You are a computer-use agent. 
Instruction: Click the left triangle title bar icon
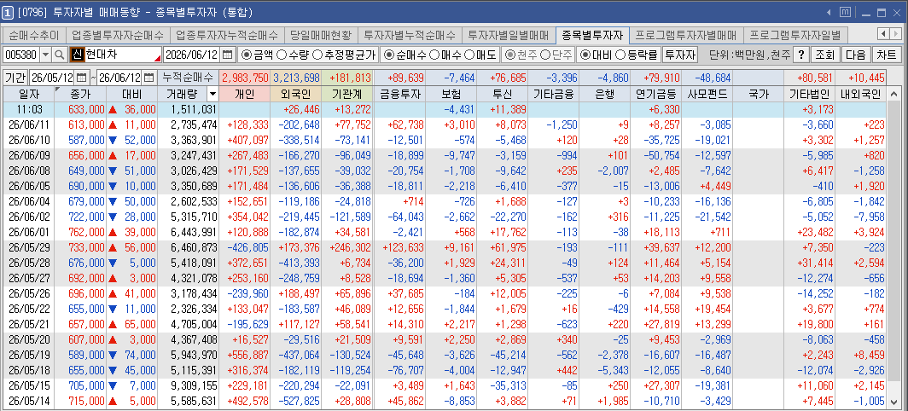tap(829, 12)
